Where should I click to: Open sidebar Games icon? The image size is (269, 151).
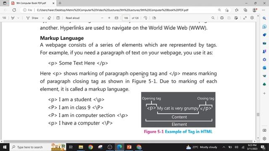(264, 51)
